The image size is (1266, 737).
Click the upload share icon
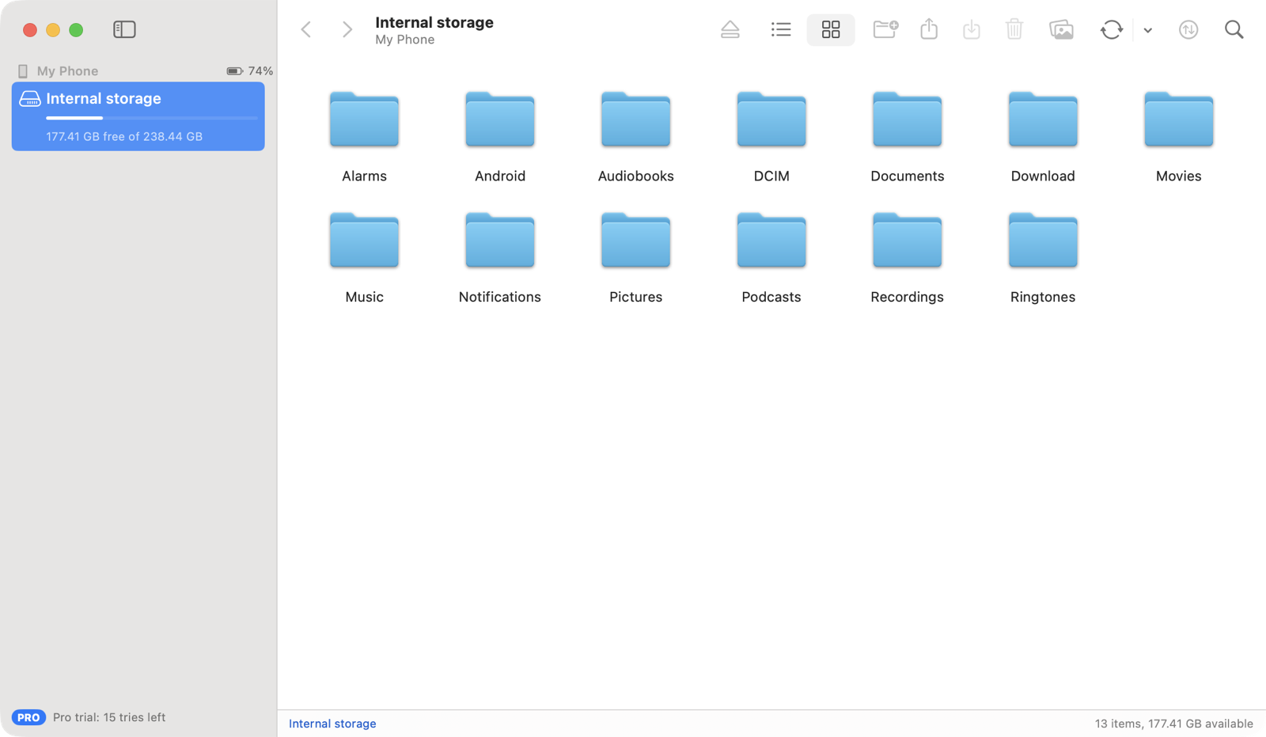929,29
